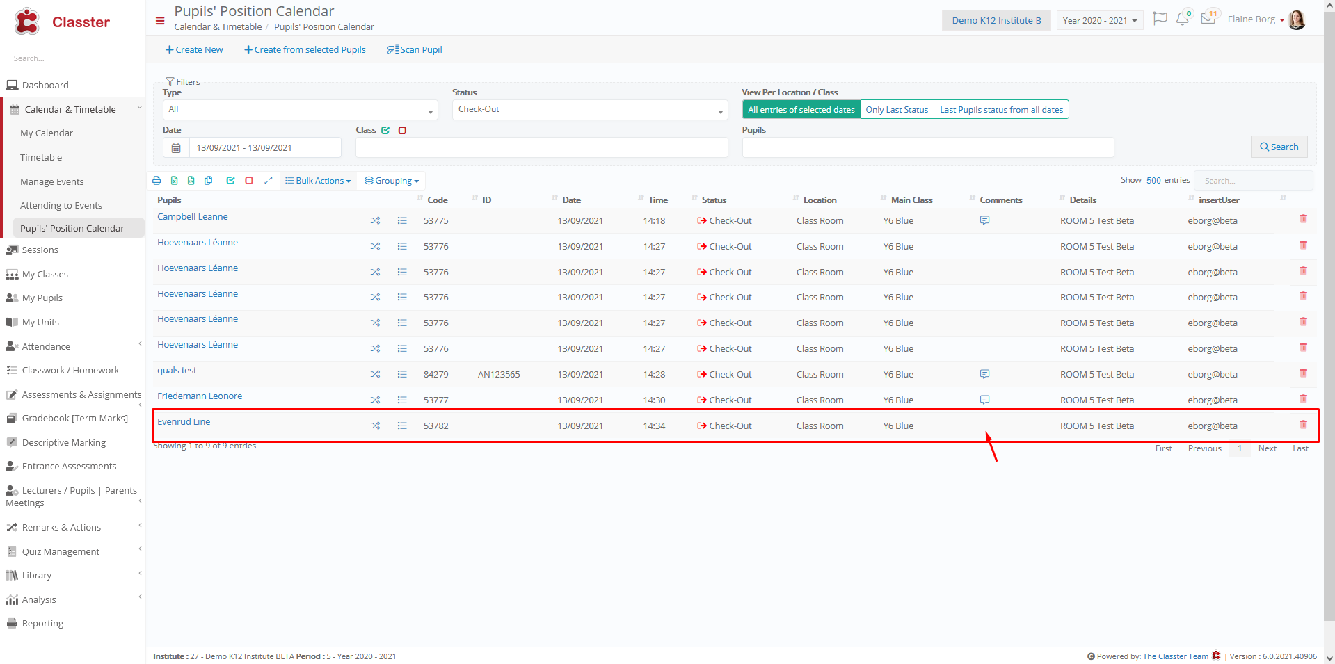Open Campbell Leanne pupil link

coord(193,217)
